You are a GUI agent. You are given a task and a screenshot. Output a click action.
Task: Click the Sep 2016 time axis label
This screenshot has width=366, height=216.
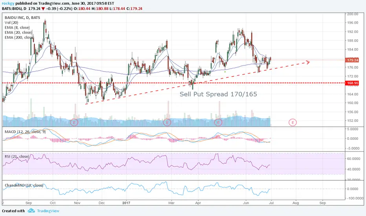point(29,203)
